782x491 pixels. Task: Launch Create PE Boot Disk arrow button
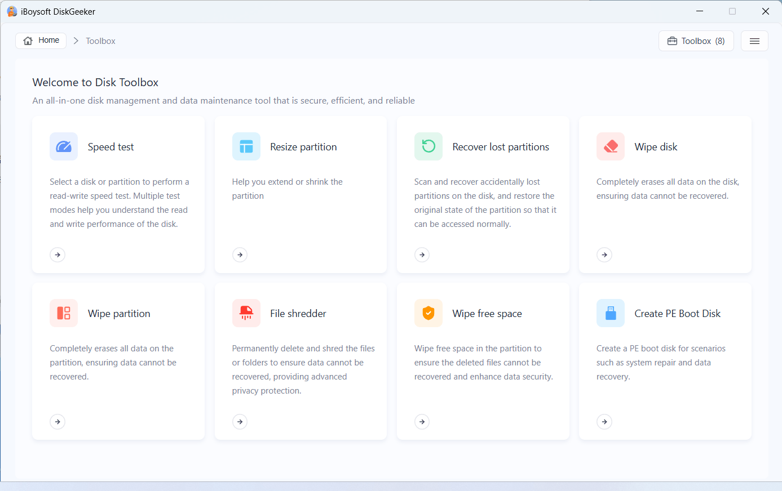coord(604,422)
